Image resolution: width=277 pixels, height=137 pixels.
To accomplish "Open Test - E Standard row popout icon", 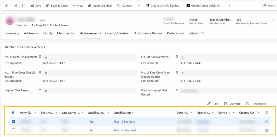I will pos(267,122).
